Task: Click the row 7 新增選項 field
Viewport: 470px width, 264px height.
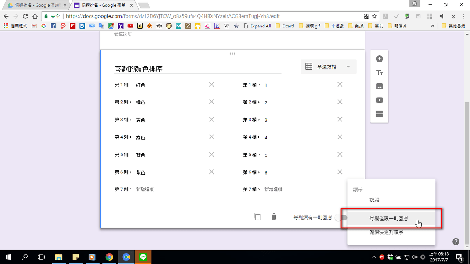Action: click(x=145, y=190)
